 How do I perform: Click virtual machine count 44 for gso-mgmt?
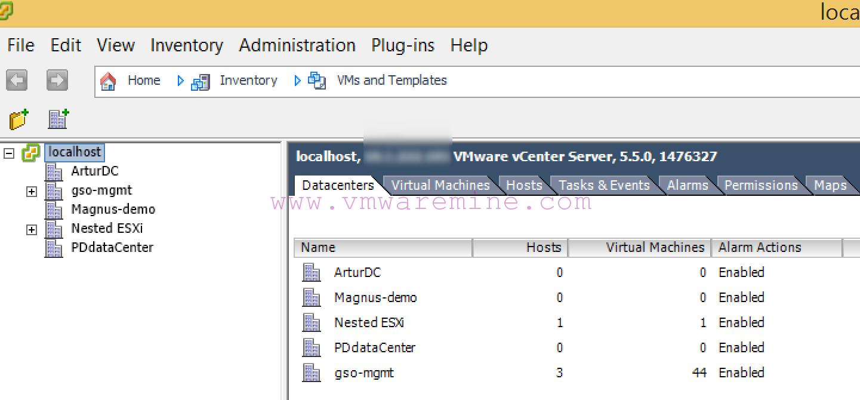coord(699,373)
